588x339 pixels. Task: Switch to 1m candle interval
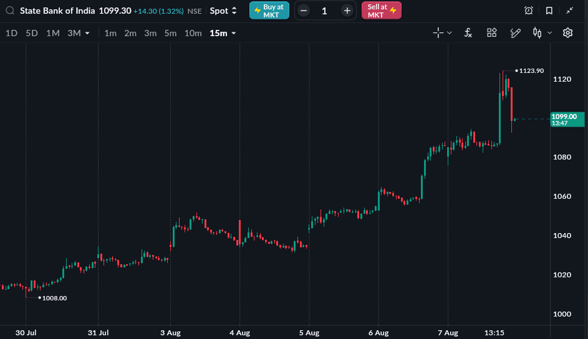click(110, 33)
